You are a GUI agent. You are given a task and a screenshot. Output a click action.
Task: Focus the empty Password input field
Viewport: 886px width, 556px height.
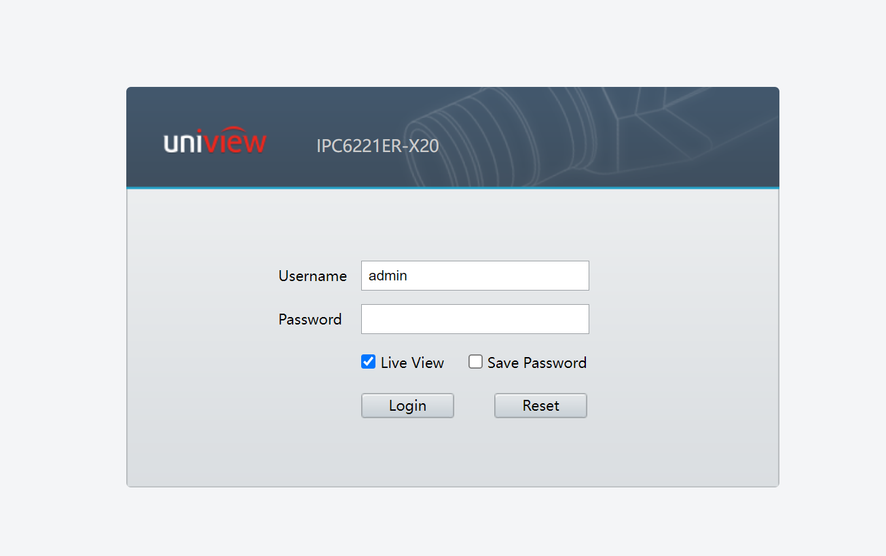[475, 319]
